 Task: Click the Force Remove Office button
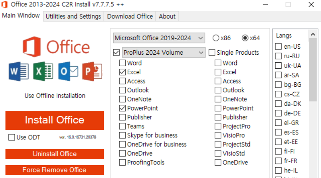(55, 170)
